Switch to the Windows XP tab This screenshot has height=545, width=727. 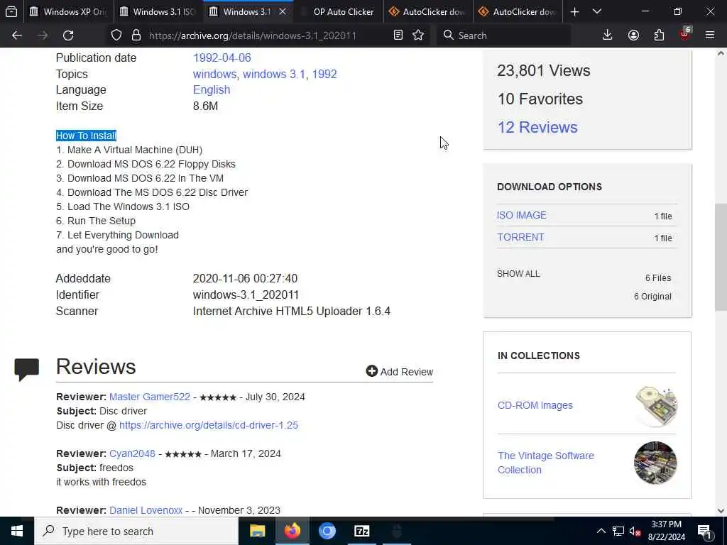click(x=67, y=11)
